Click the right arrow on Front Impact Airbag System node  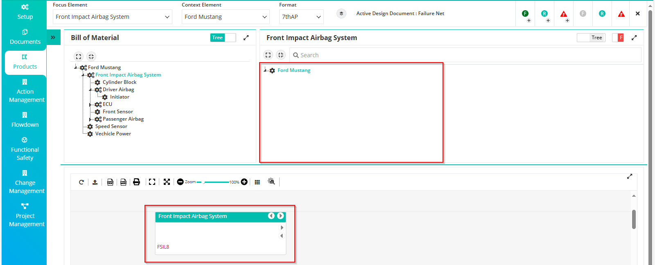[x=280, y=216]
